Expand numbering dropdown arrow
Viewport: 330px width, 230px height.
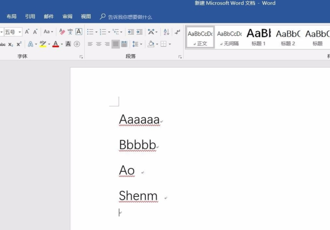[x=109, y=32]
